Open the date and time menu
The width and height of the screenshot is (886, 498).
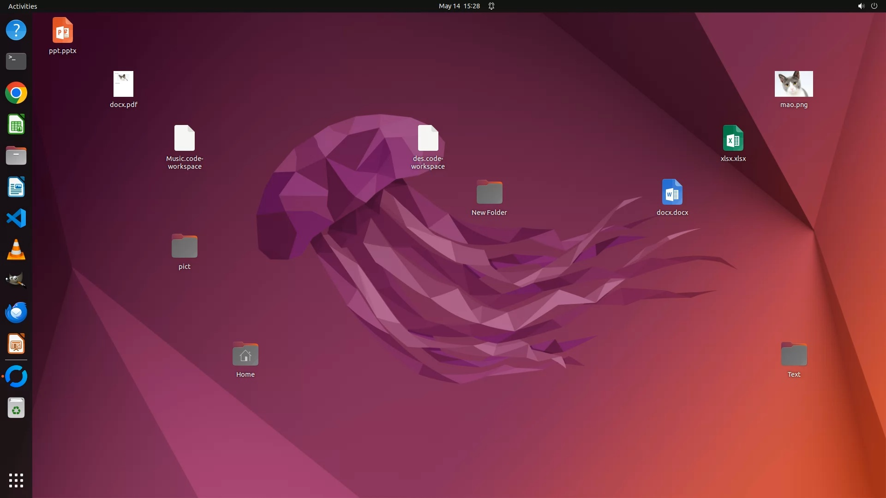coord(459,6)
